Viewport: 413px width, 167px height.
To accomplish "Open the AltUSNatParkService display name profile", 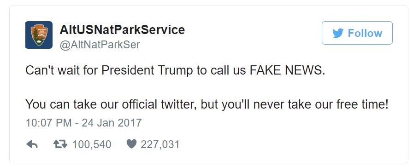I will point(122,29).
